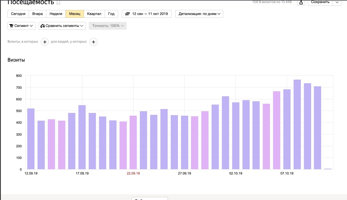
Task: Open the calendar date range picker
Action: click(x=147, y=14)
